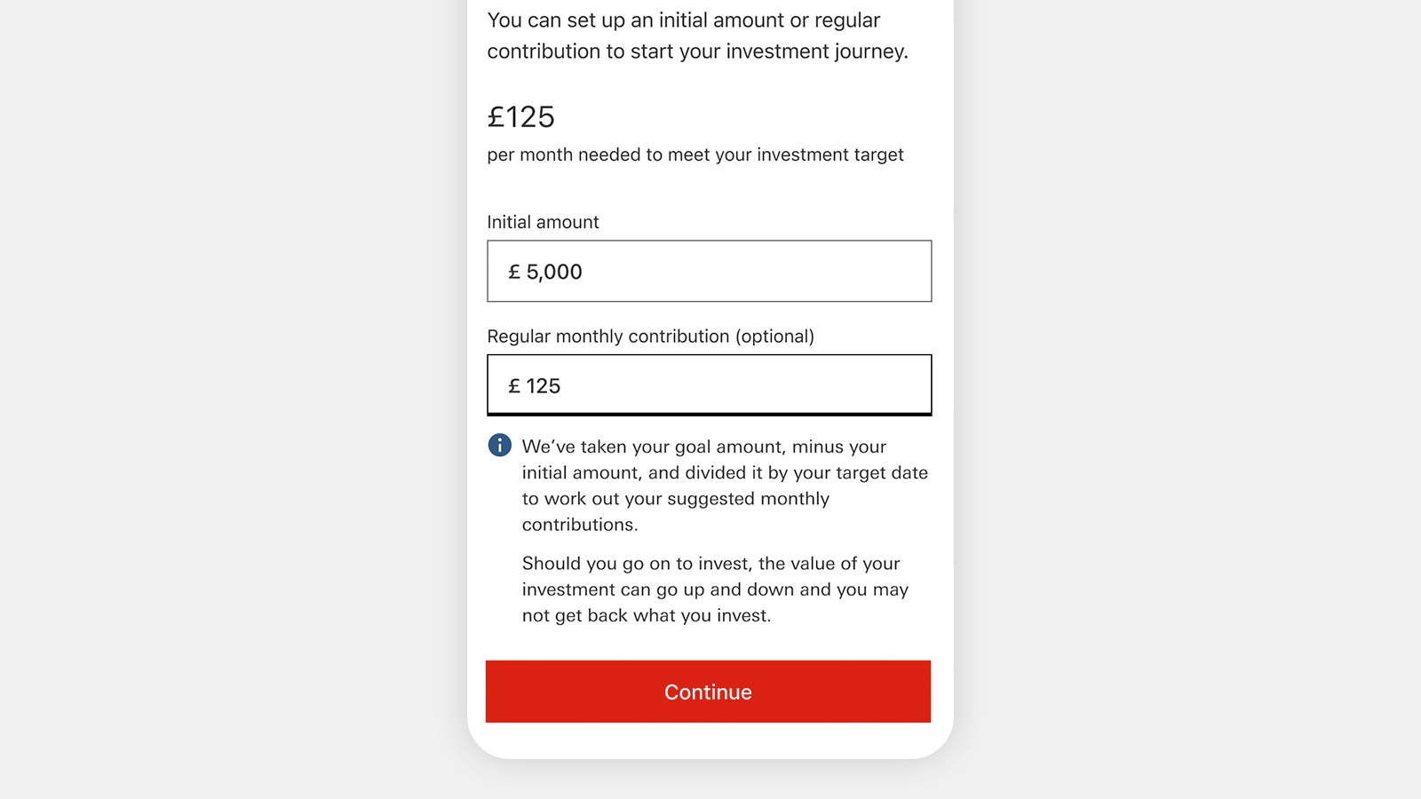Viewport: 1421px width, 799px height.
Task: Click 'per month needed to meet your investment target'
Action: click(695, 155)
